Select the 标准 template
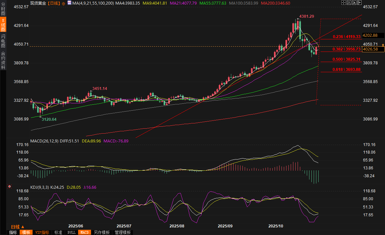Image resolution: width=385 pixels, height=235 pixels. pos(58,232)
